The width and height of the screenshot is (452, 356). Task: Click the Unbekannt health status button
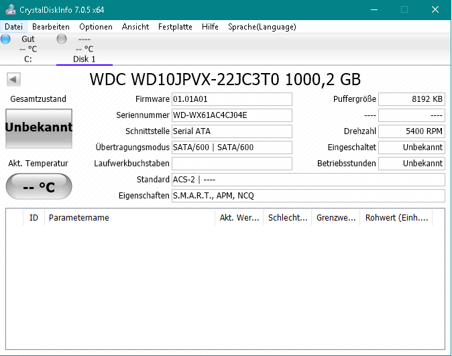point(39,129)
